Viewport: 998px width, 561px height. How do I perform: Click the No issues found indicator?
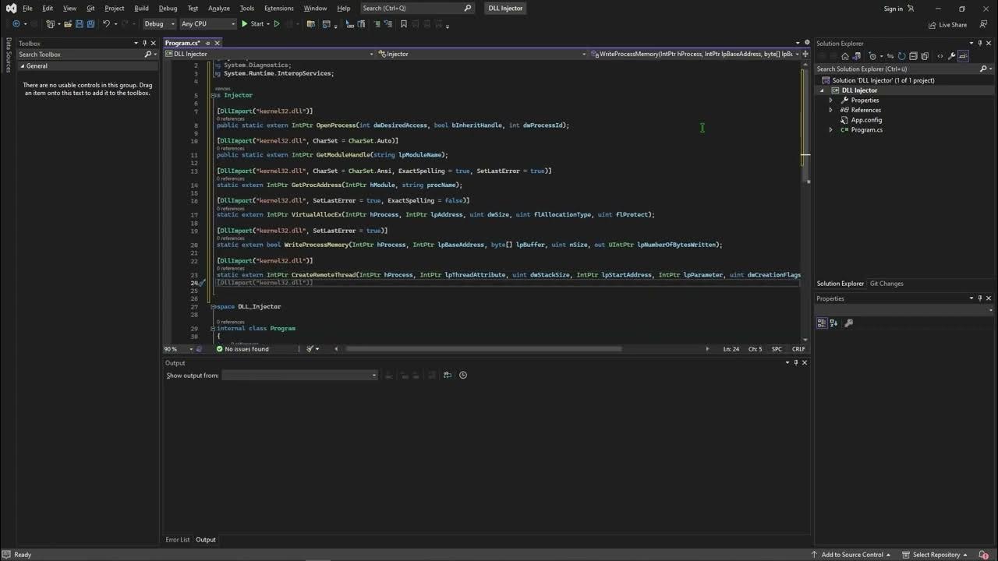[x=242, y=349]
